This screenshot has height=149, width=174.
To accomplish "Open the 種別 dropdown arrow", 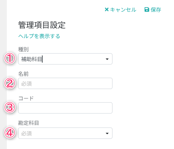I will click(x=107, y=59).
